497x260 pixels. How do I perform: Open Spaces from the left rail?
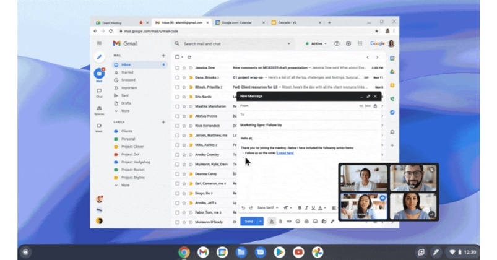99,110
